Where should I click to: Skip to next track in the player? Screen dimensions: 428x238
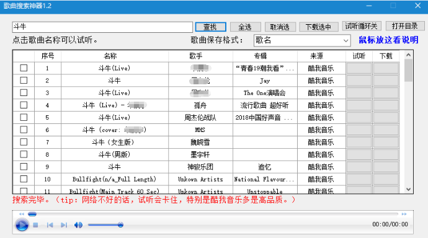[64, 225]
